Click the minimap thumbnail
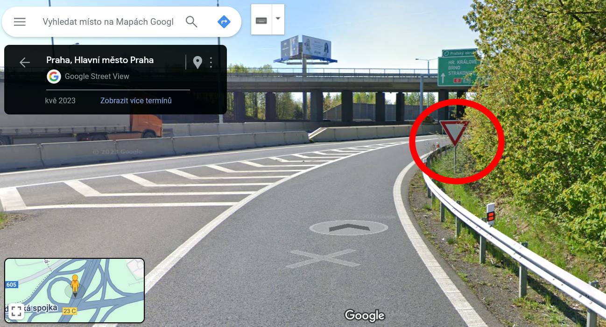 tap(75, 291)
